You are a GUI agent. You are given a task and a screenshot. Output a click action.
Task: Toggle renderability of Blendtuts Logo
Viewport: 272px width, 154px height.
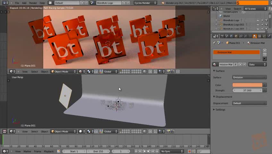coord(266,20)
